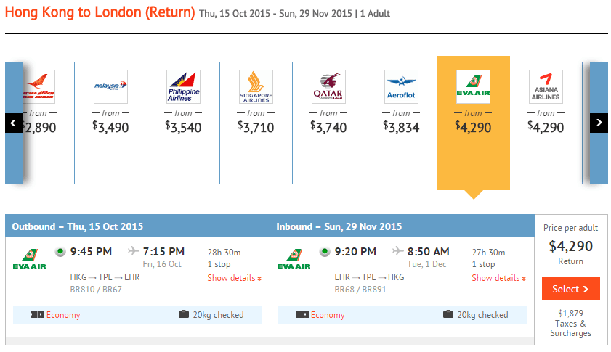Pick the Singapore Airlines logo
Screen dimensions: 611x352
coord(256,87)
